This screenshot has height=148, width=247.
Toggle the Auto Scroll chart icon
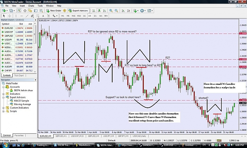[123, 11]
